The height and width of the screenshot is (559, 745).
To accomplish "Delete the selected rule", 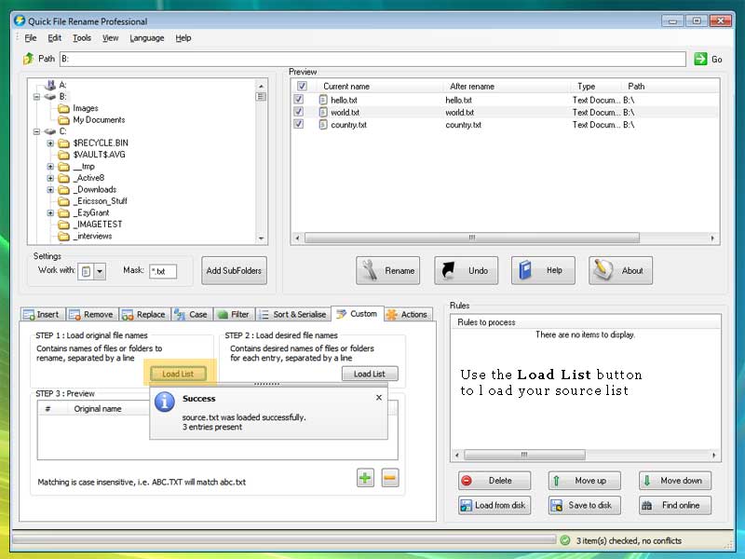I will click(x=494, y=481).
